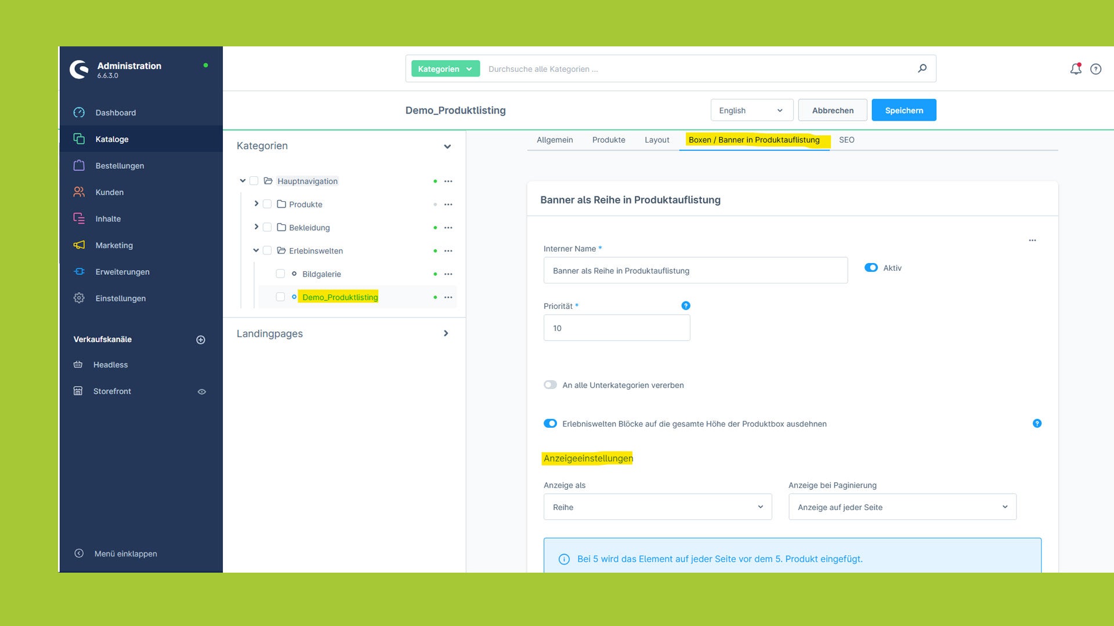Open the Anzeige bei Paginierung dropdown
This screenshot has height=626, width=1114.
point(903,507)
